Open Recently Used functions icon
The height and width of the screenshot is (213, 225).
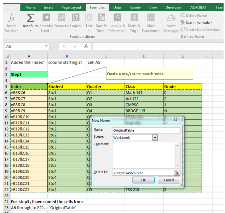[x=46, y=18]
